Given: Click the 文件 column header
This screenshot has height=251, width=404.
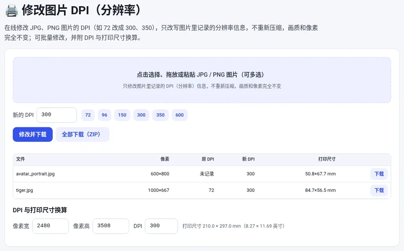Looking at the screenshot, I should point(20,159).
